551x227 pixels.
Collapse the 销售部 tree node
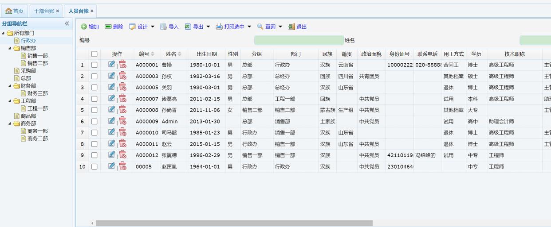pyautogui.click(x=11, y=48)
